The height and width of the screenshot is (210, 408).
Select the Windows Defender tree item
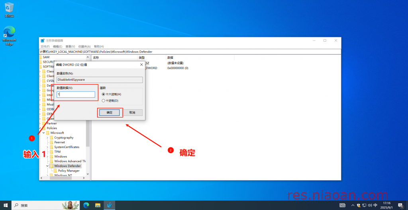pos(67,166)
